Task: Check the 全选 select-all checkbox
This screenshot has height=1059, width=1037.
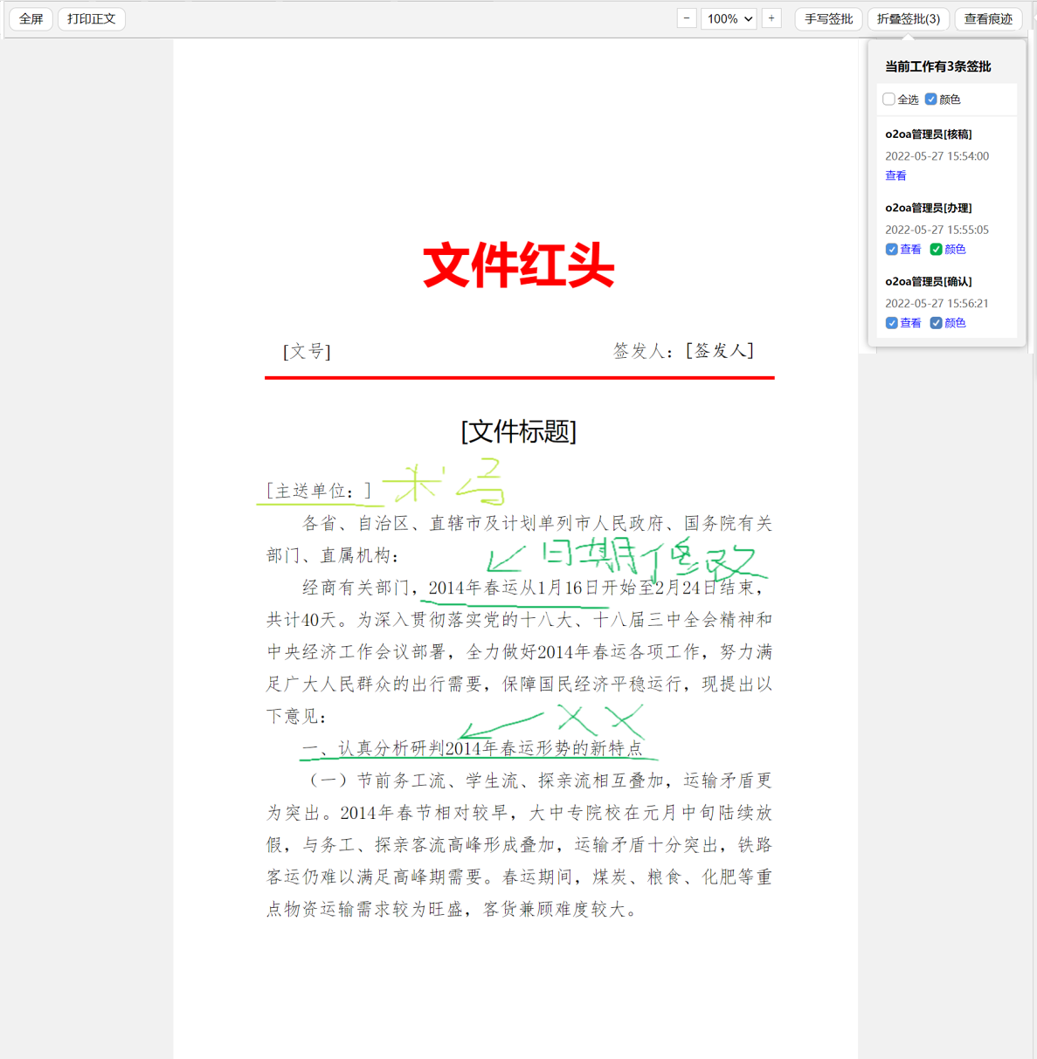Action: coord(889,100)
